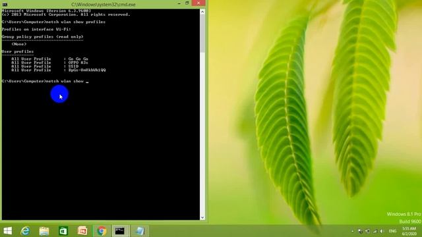Switch to Google Chrome on the taskbar
Image resolution: width=422 pixels, height=237 pixels.
[102, 231]
